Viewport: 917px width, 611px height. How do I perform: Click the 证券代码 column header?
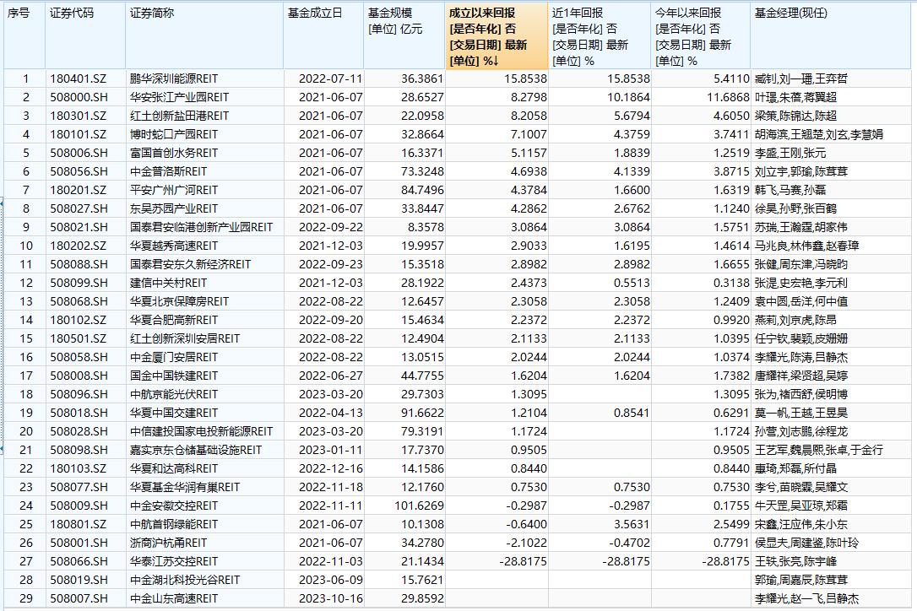[x=72, y=14]
